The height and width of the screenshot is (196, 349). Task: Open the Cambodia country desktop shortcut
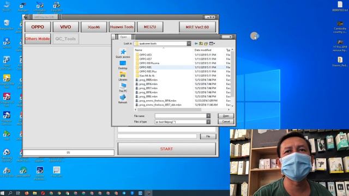pos(340,27)
